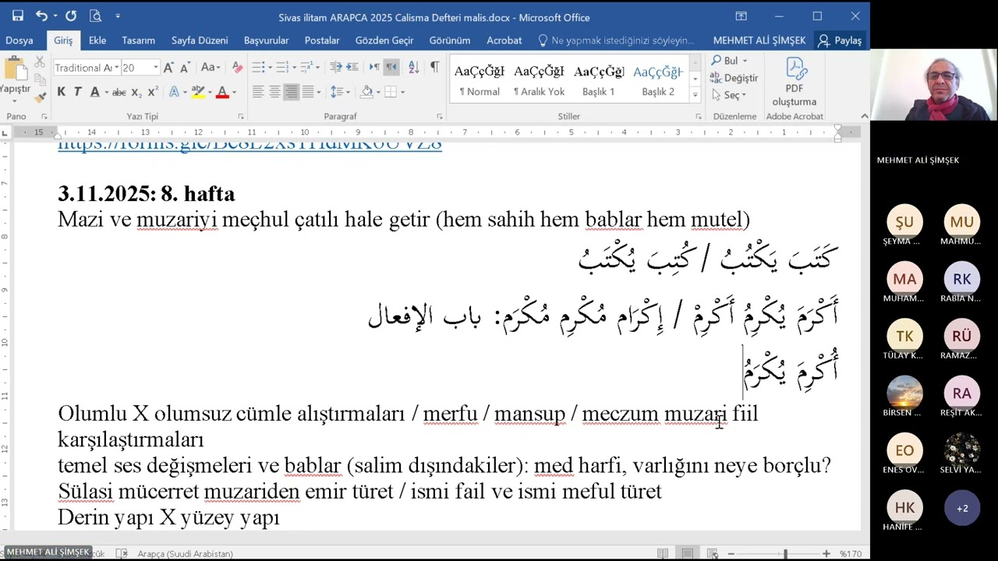Viewport: 998px width, 561px height.
Task: Toggle italic with the T button
Action: coord(77,92)
